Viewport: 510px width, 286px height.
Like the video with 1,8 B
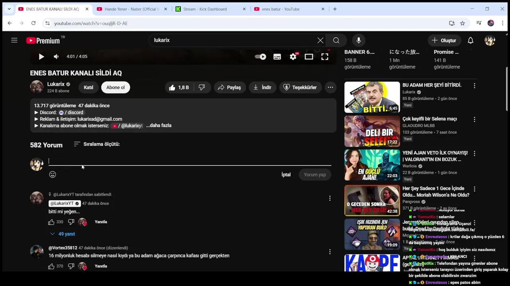[x=178, y=87]
